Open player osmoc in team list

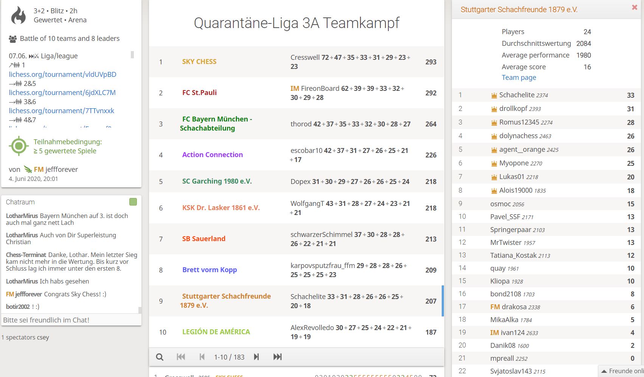[507, 204]
